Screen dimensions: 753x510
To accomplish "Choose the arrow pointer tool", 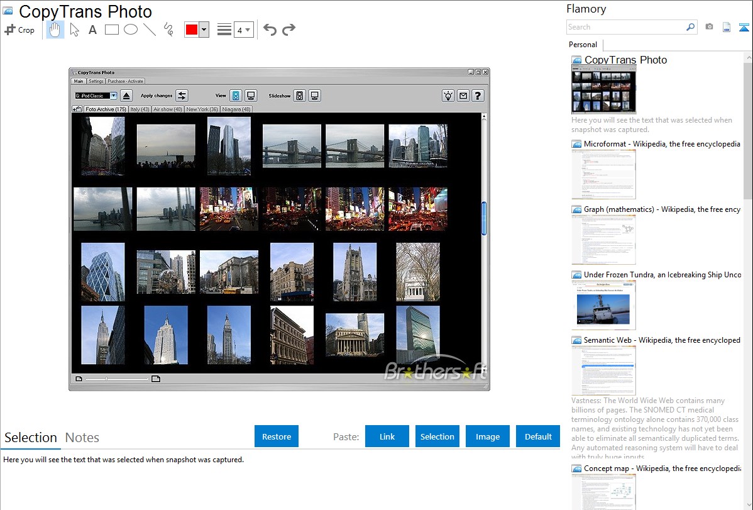I will tap(74, 30).
